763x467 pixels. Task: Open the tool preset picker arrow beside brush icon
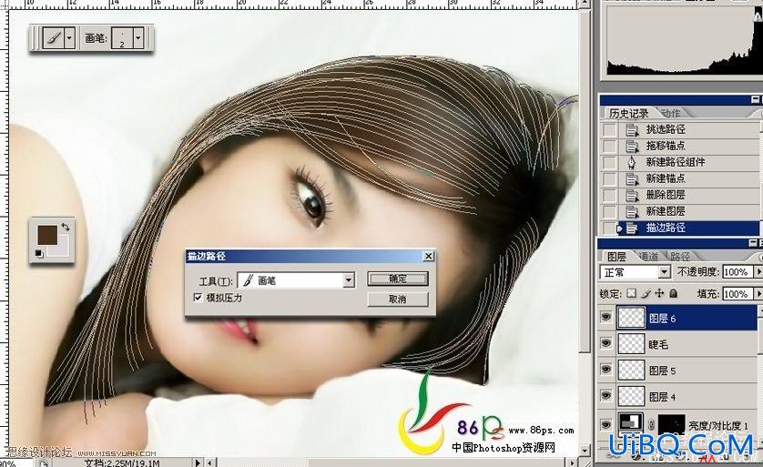point(69,37)
